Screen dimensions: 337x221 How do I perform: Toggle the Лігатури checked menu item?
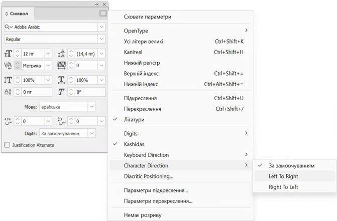(180, 119)
